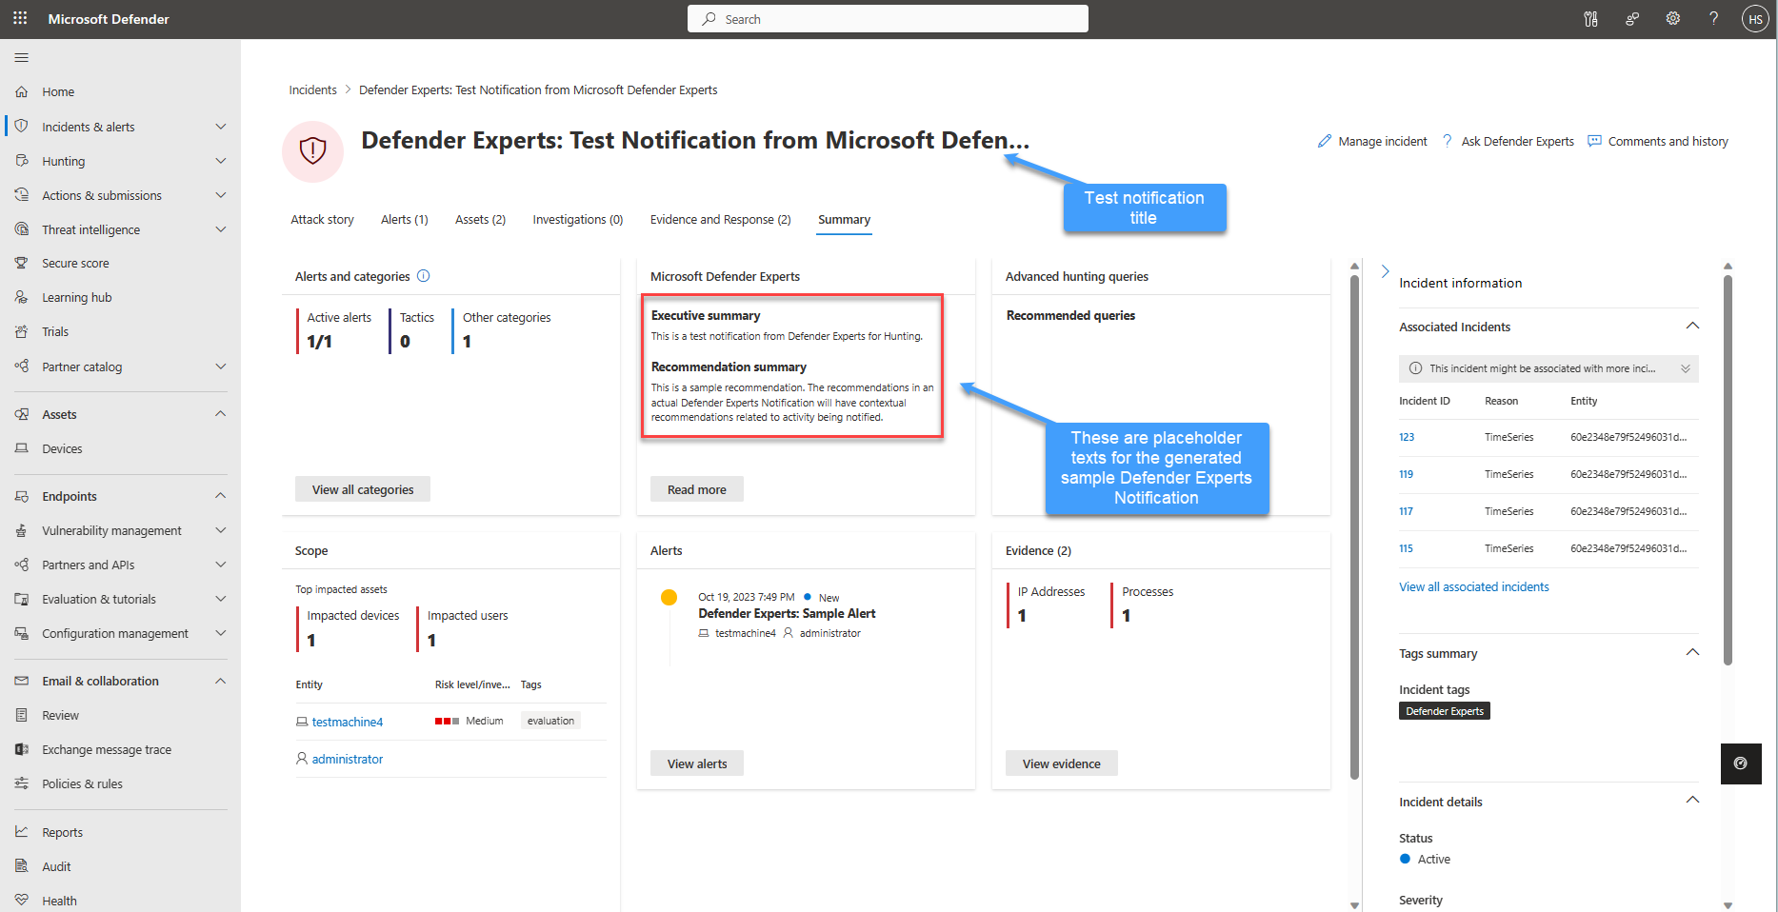Open the administrator user link
Image resolution: width=1778 pixels, height=912 pixels.
coord(348,759)
